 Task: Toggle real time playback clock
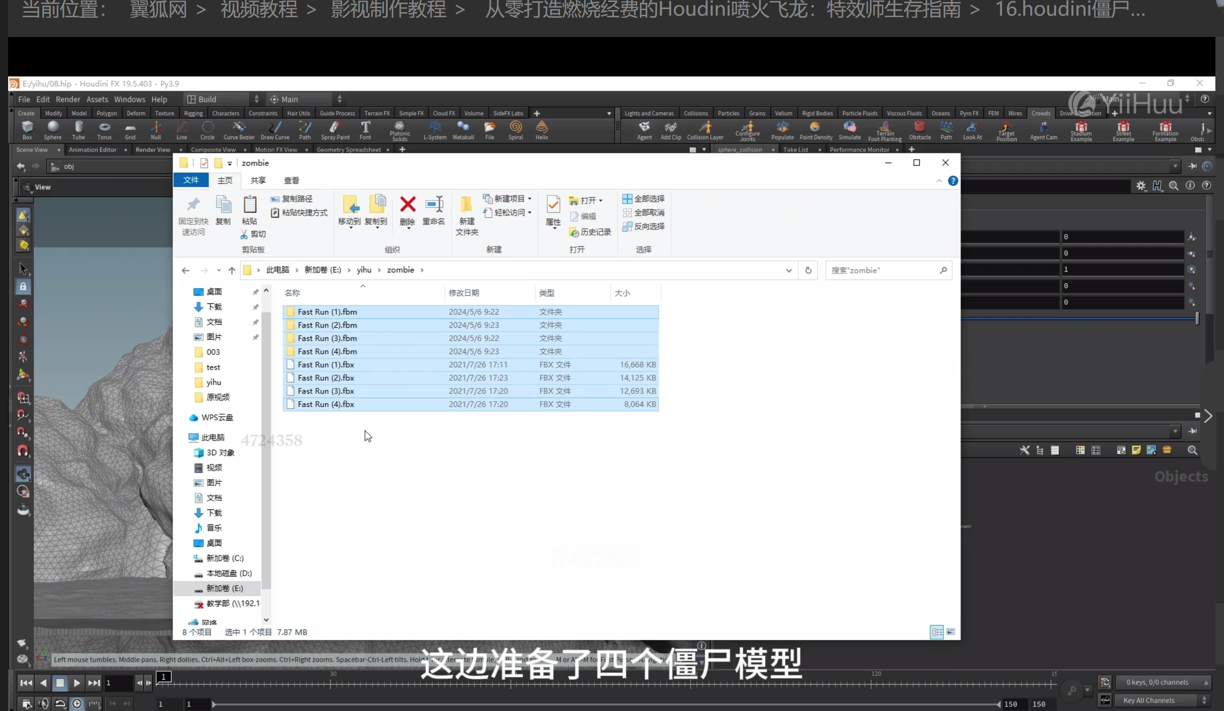click(x=77, y=703)
